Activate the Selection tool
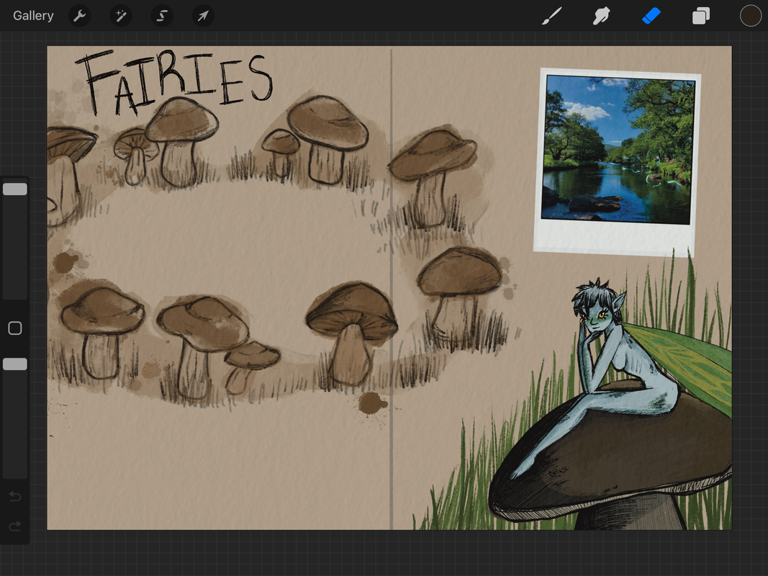The height and width of the screenshot is (576, 768). pos(162,16)
